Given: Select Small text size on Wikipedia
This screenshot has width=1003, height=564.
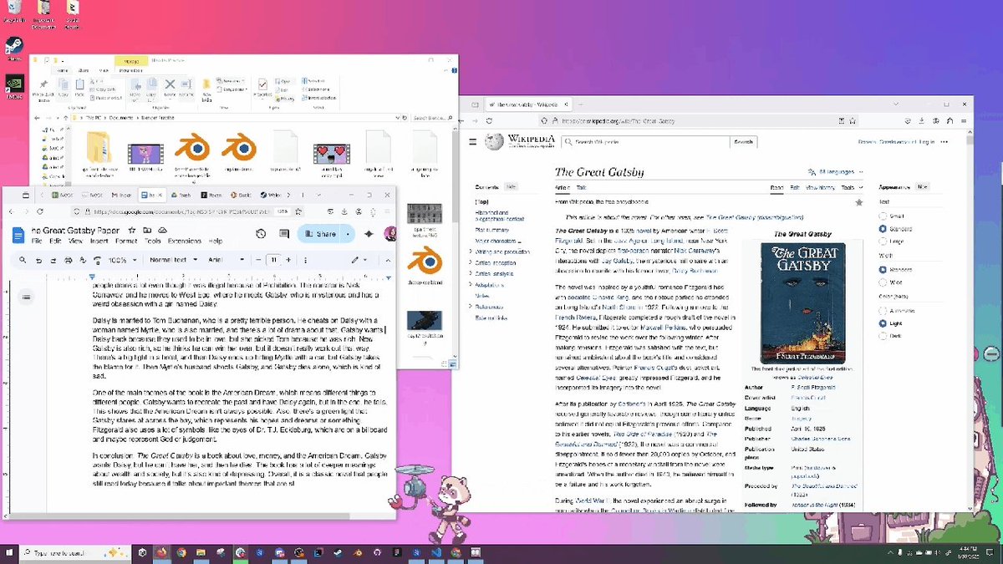Looking at the screenshot, I should pyautogui.click(x=883, y=216).
